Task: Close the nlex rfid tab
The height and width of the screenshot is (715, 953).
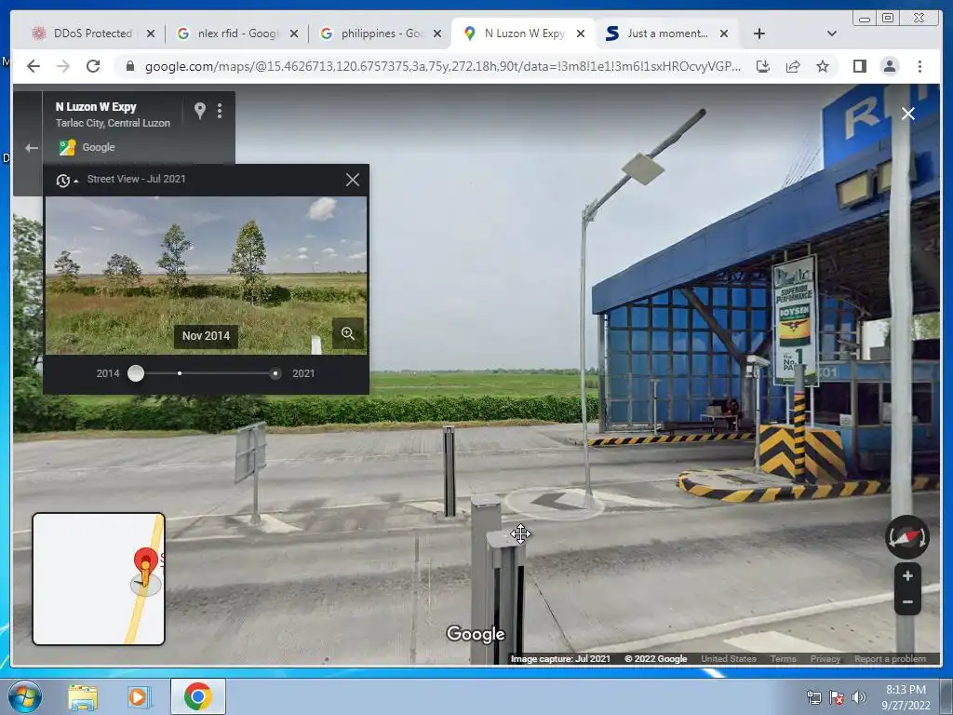Action: point(294,34)
